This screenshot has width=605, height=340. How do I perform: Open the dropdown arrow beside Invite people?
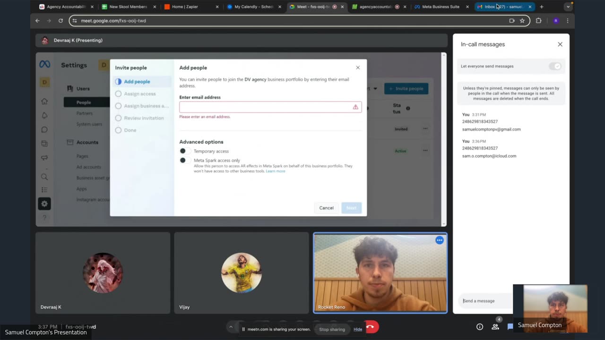tap(375, 88)
